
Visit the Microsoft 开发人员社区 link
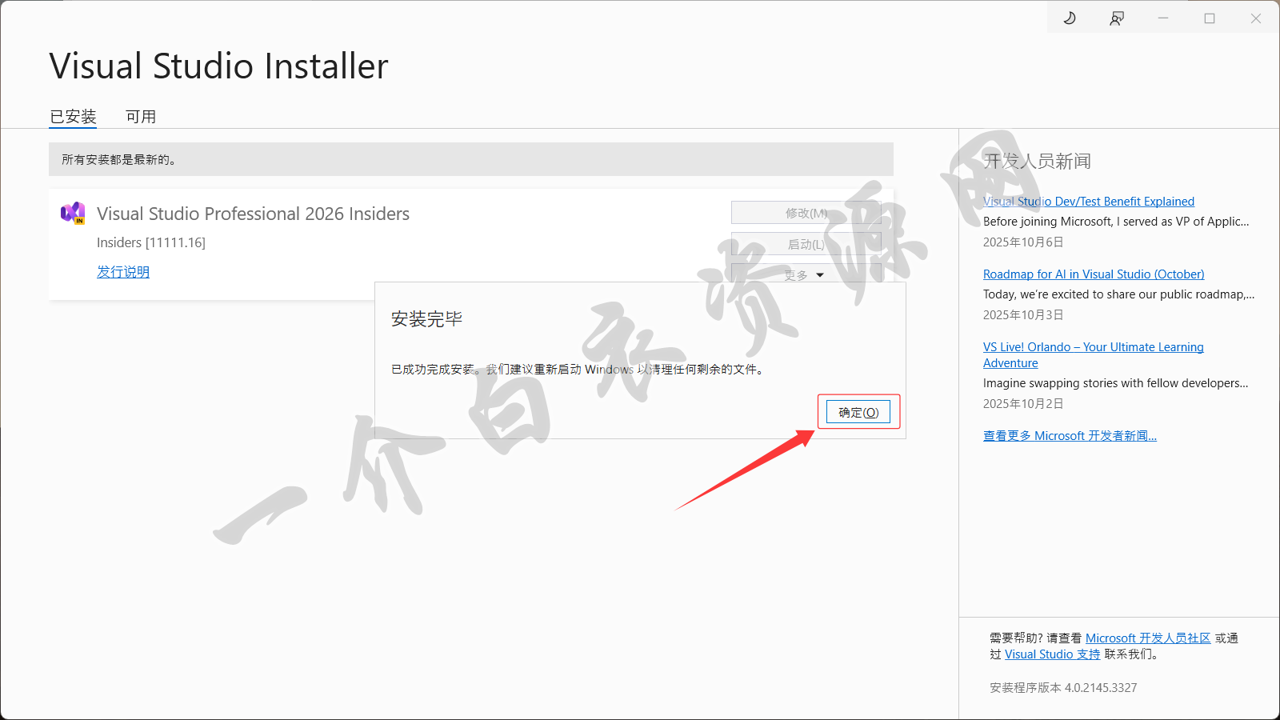(1147, 638)
